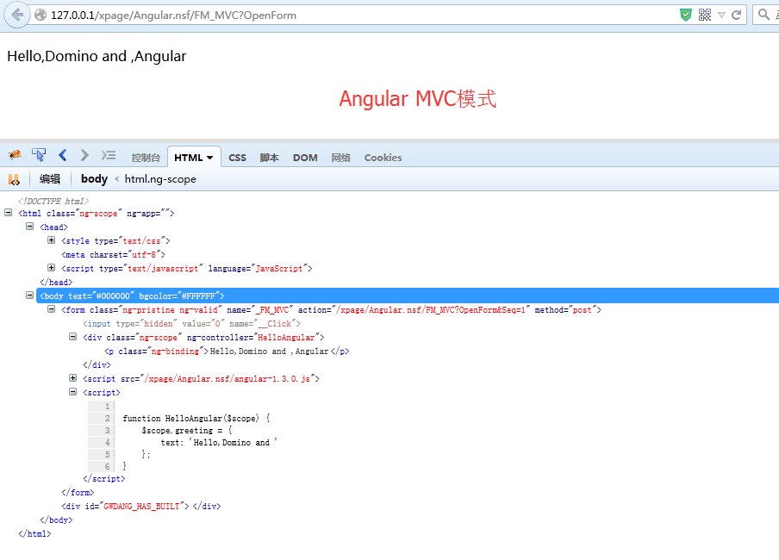
Task: Click the closing </html> tag
Action: 34,533
